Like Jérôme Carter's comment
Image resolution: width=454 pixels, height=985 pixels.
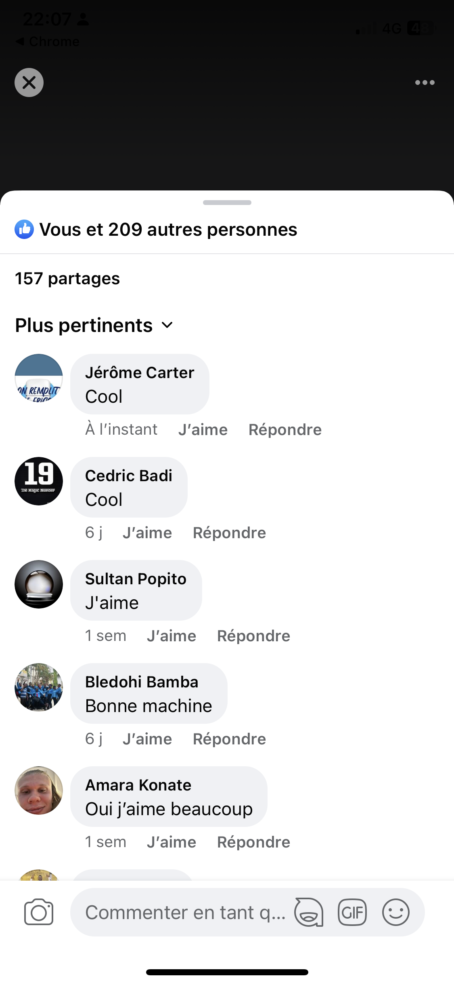point(203,429)
